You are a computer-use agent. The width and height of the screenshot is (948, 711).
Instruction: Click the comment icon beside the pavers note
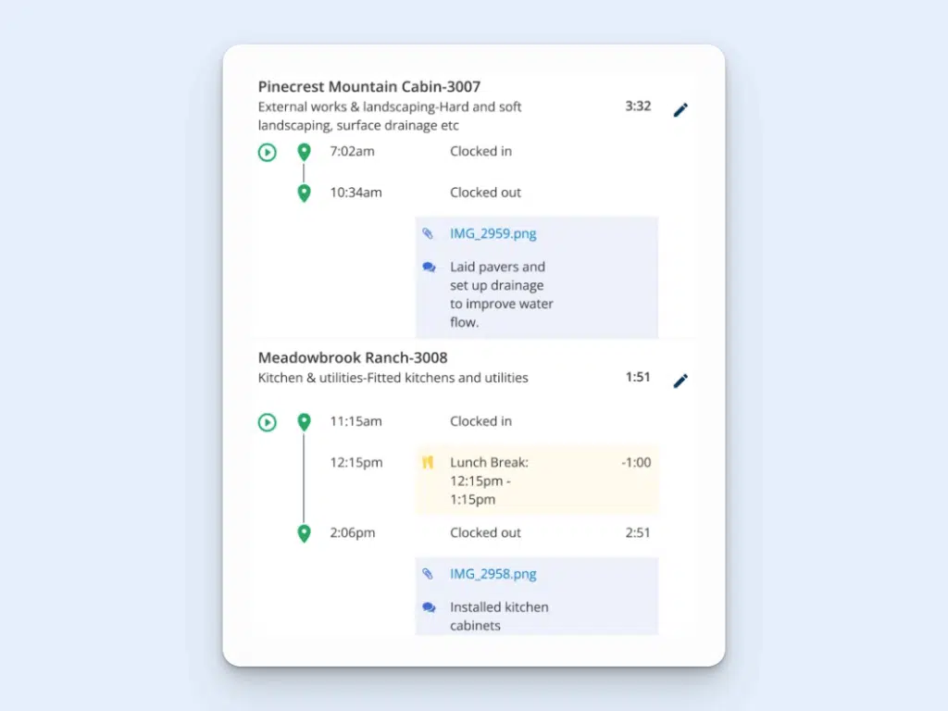[x=428, y=267]
